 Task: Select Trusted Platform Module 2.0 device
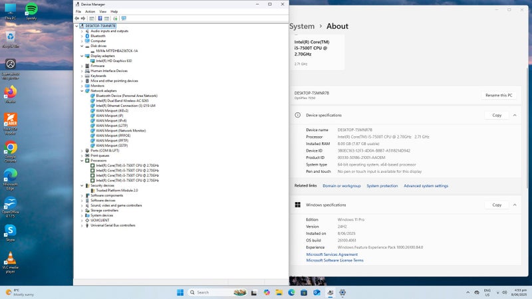[x=117, y=191]
